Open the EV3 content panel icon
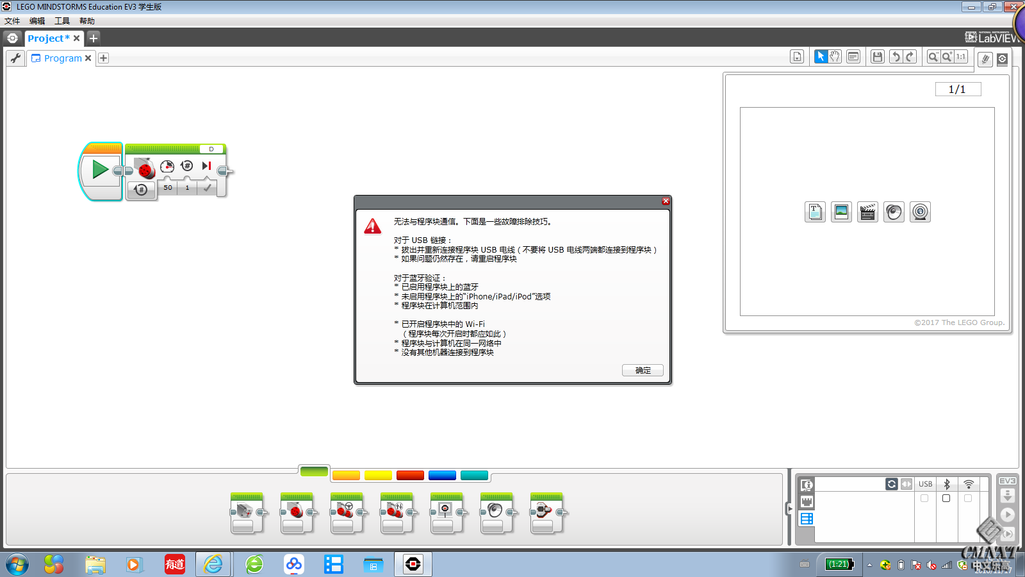Image resolution: width=1025 pixels, height=577 pixels. coord(1003,59)
